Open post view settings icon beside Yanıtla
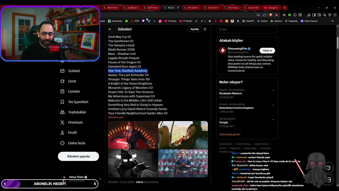339x191 pixels. (205, 29)
